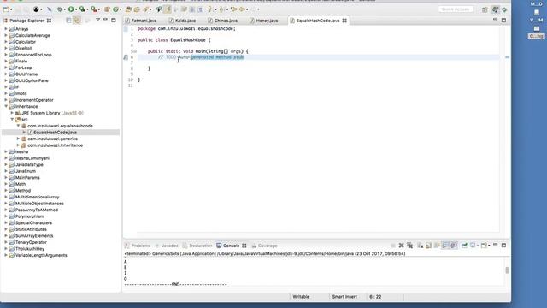
Task: Click the task marker on line 6
Action: (x=126, y=57)
